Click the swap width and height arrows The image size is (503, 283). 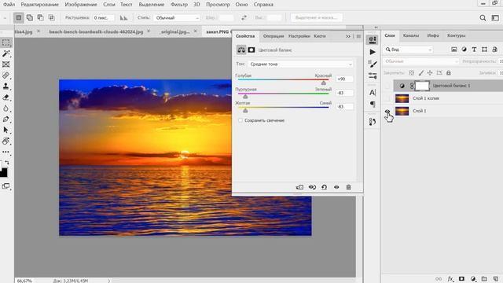(x=244, y=17)
